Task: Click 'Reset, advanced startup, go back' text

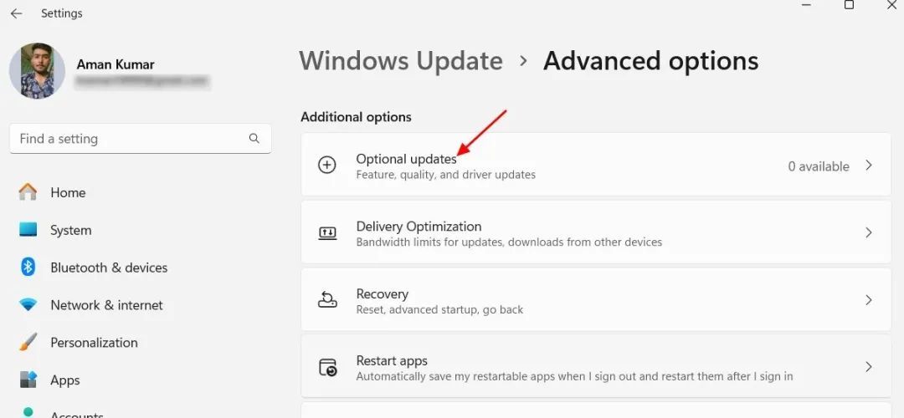Action: click(x=439, y=309)
